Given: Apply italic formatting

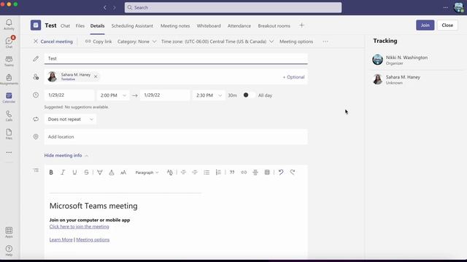Looking at the screenshot, I should tap(63, 172).
